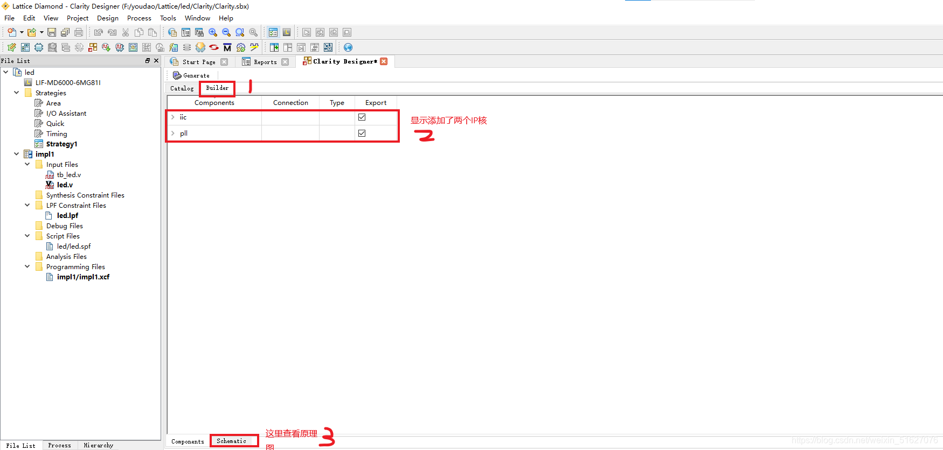Toggle Export checkbox for iic
Image resolution: width=943 pixels, height=450 pixels.
tap(362, 117)
